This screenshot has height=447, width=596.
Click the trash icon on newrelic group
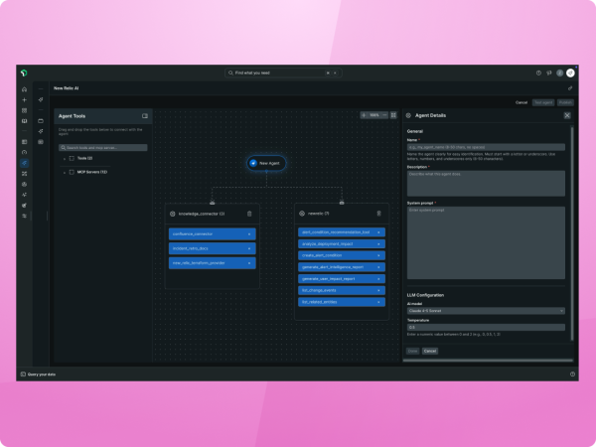tap(378, 213)
